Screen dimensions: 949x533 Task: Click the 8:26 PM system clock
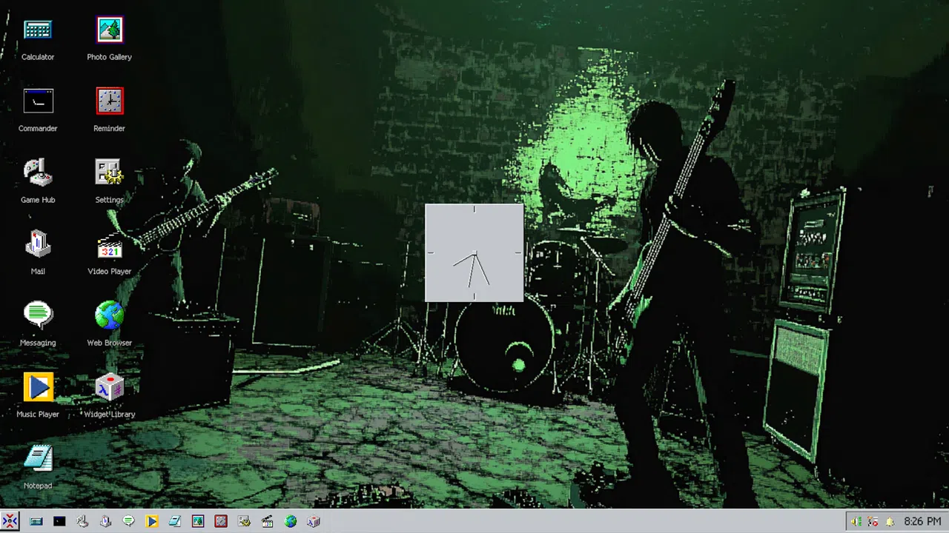tap(922, 522)
